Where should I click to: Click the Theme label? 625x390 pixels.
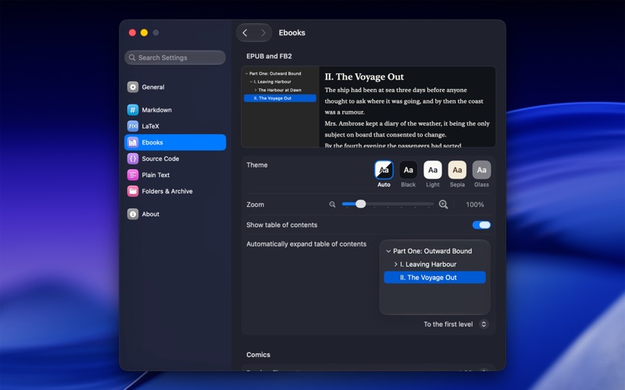click(x=257, y=165)
